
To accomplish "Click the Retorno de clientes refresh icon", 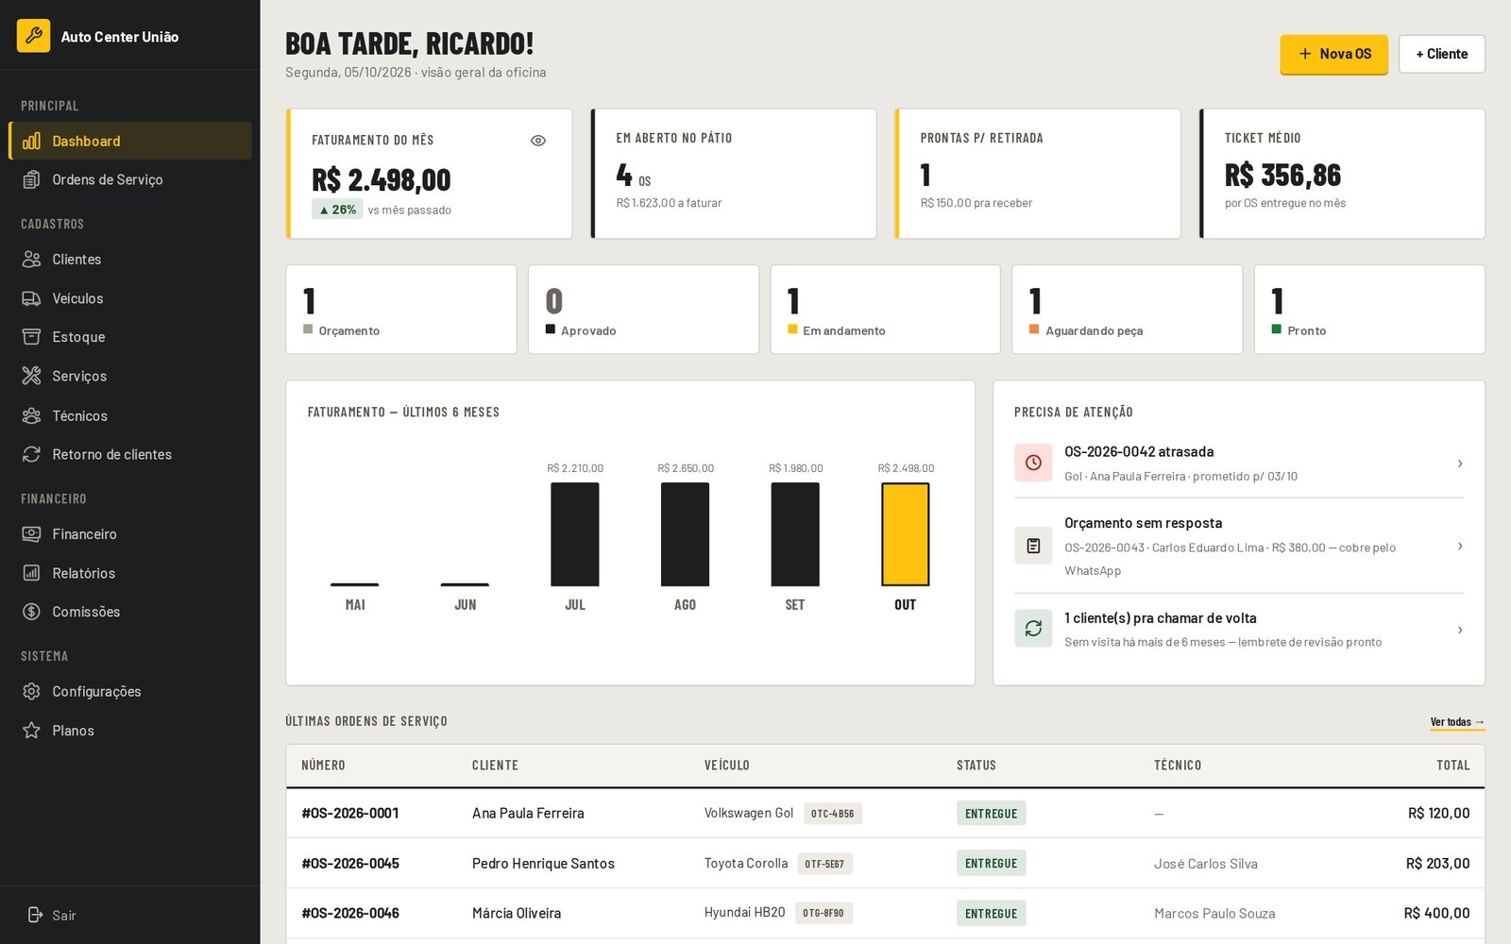I will tap(31, 454).
